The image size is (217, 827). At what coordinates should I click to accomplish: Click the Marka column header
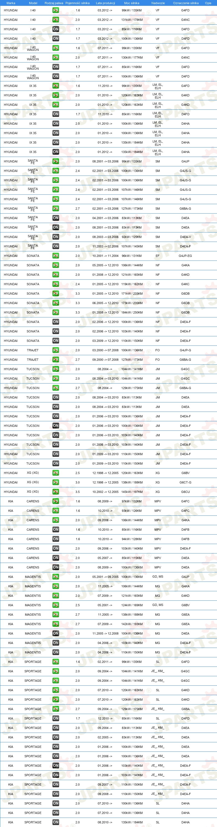[11, 3]
